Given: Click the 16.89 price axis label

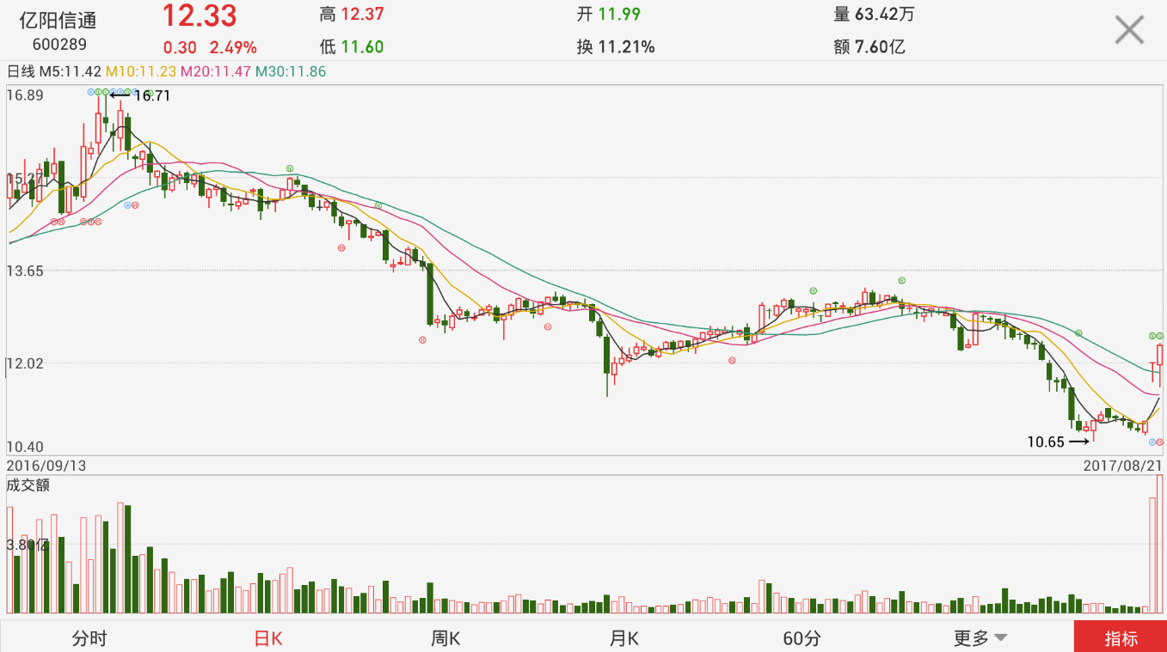Looking at the screenshot, I should 25,95.
